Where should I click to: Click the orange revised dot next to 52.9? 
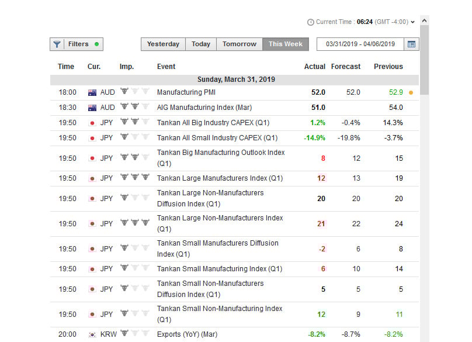(411, 93)
